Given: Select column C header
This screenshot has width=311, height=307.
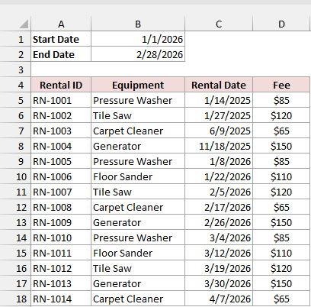Looking at the screenshot, I should tap(219, 24).
